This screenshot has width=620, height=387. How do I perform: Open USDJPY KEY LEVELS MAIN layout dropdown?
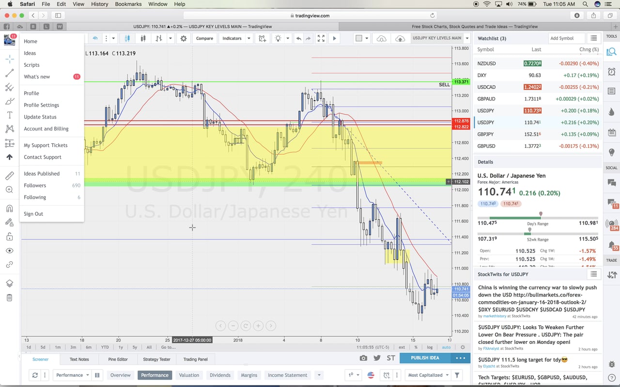467,38
